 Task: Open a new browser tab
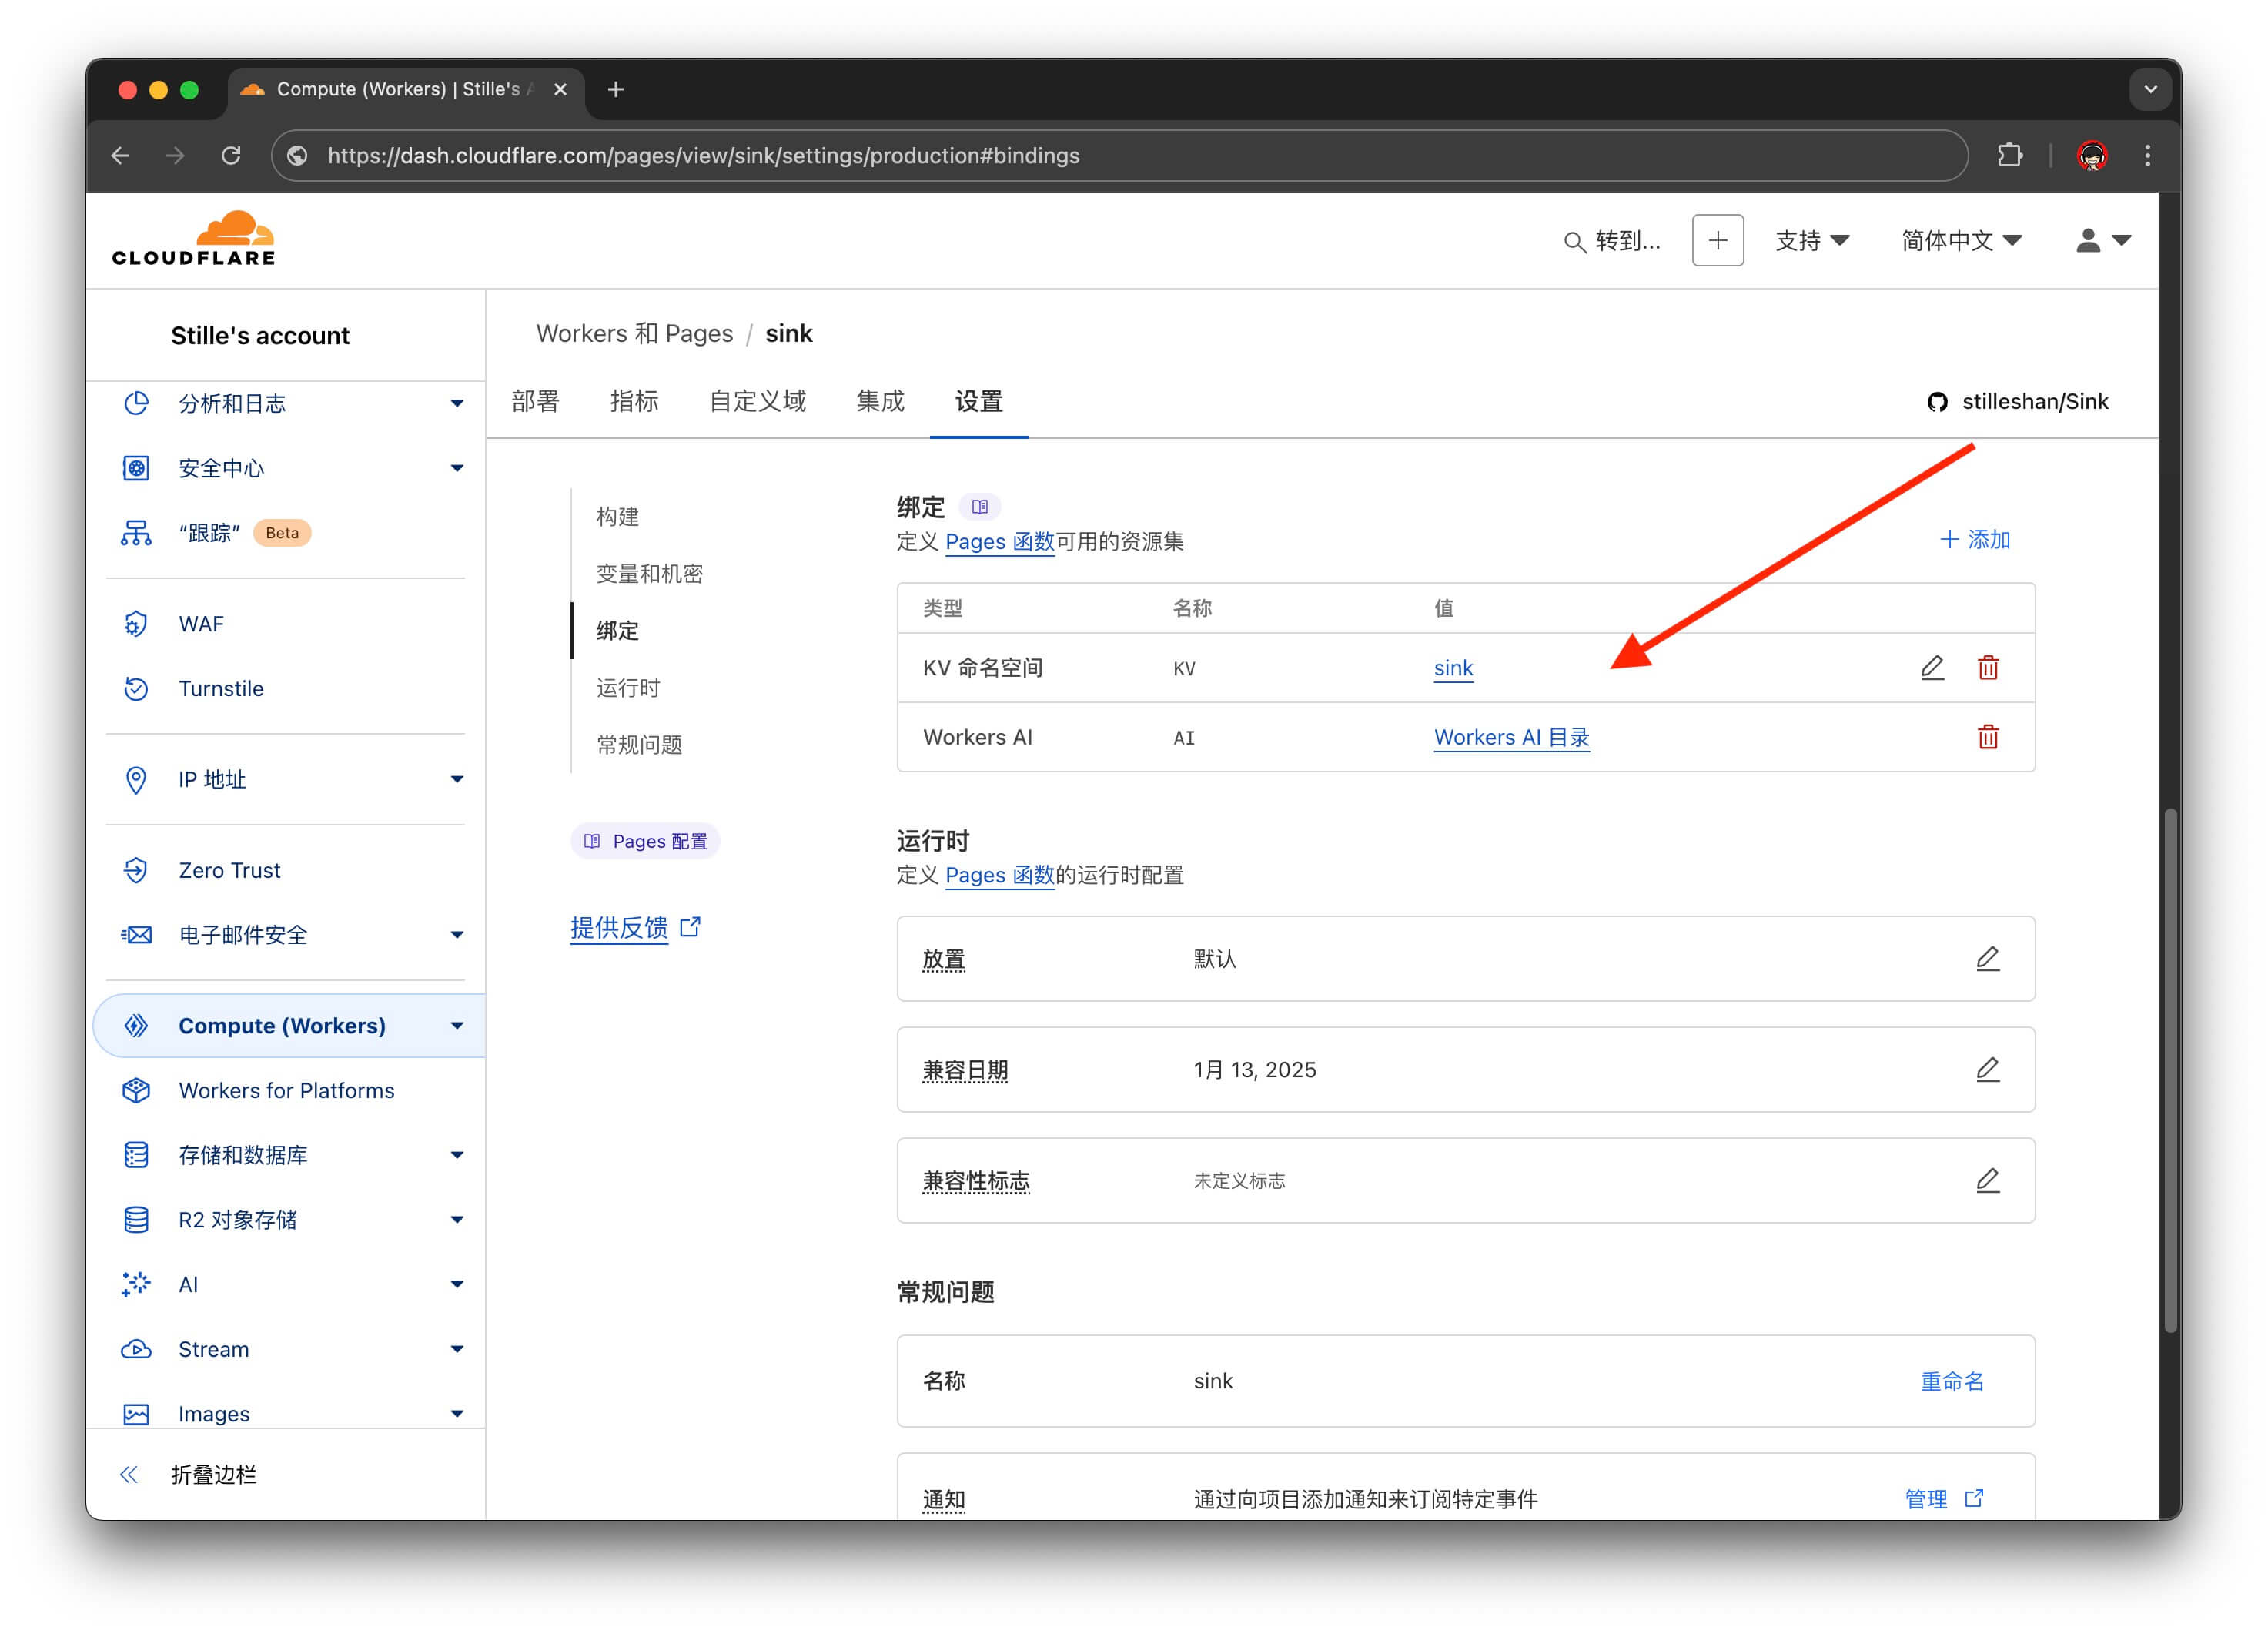[616, 89]
